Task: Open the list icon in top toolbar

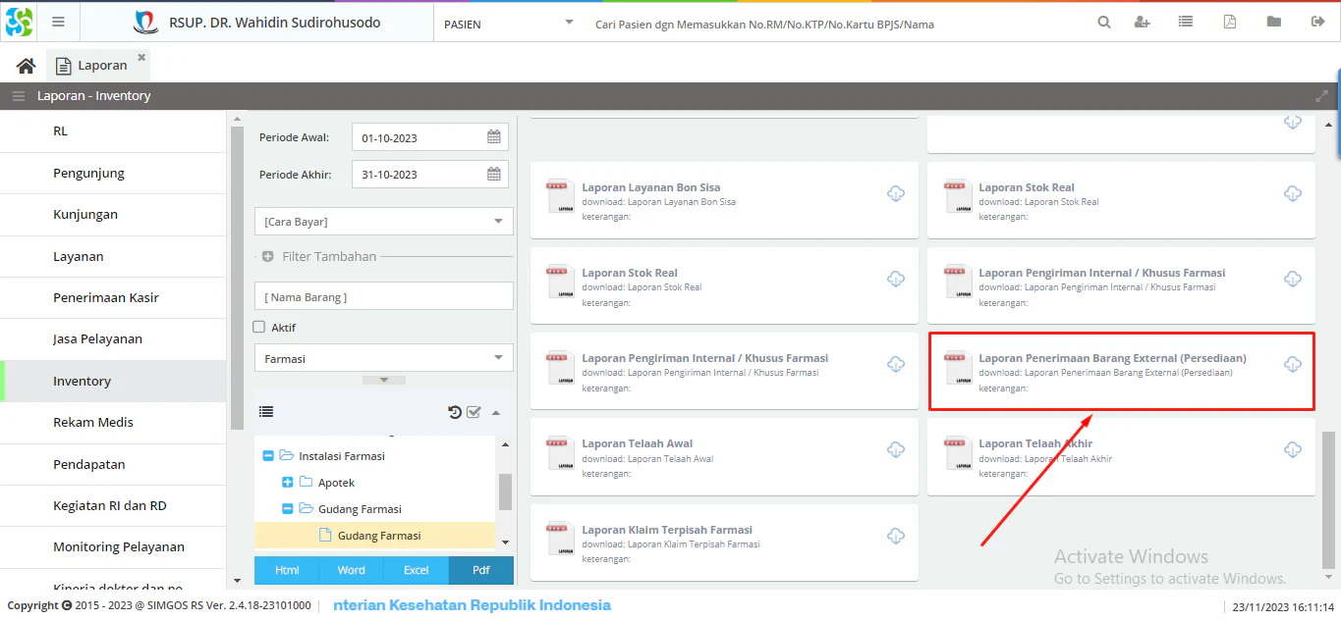Action: coord(1186,22)
